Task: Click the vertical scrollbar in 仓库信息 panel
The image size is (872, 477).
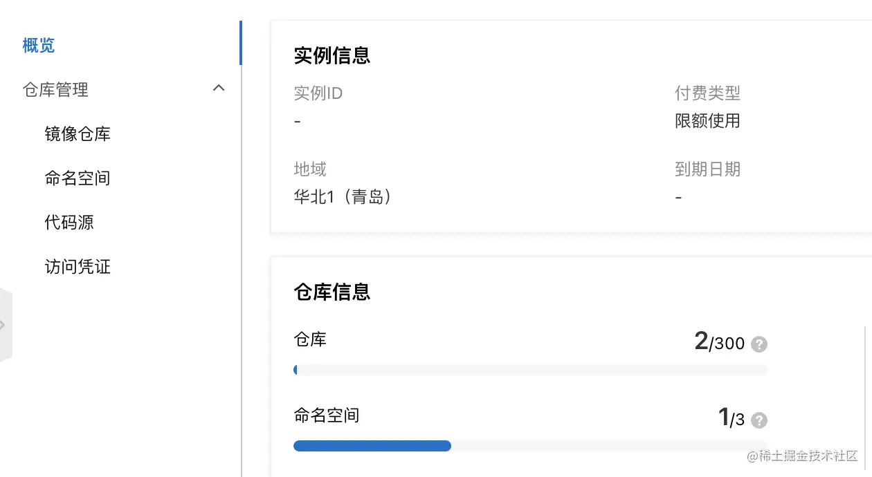Action: coord(864,394)
